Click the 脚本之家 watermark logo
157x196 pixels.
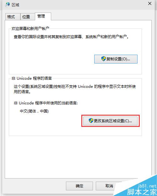[142, 192]
